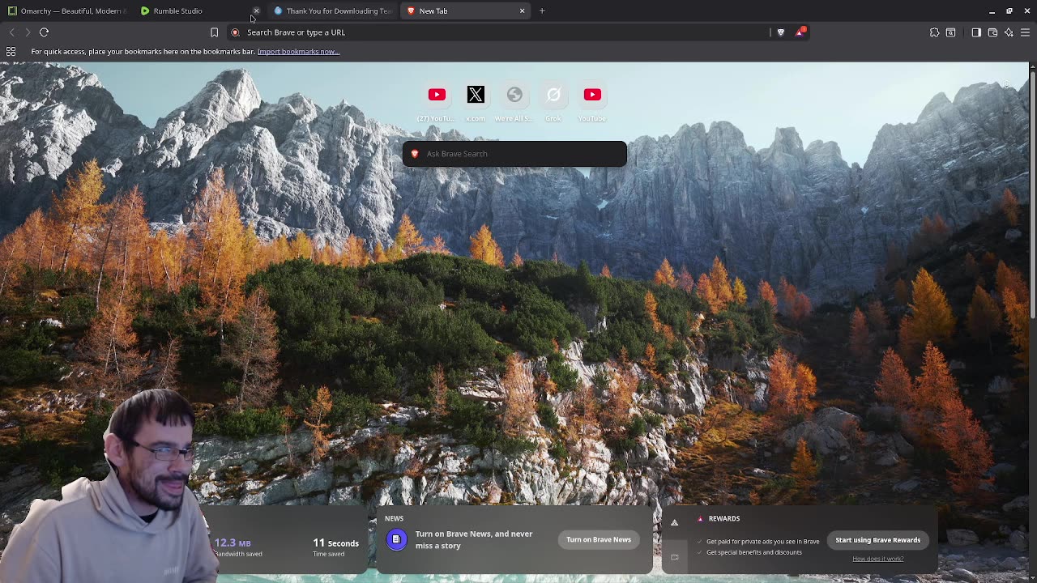Image resolution: width=1037 pixels, height=583 pixels.
Task: Open Leo AI sparkle icon in toolbar
Action: tap(1009, 32)
